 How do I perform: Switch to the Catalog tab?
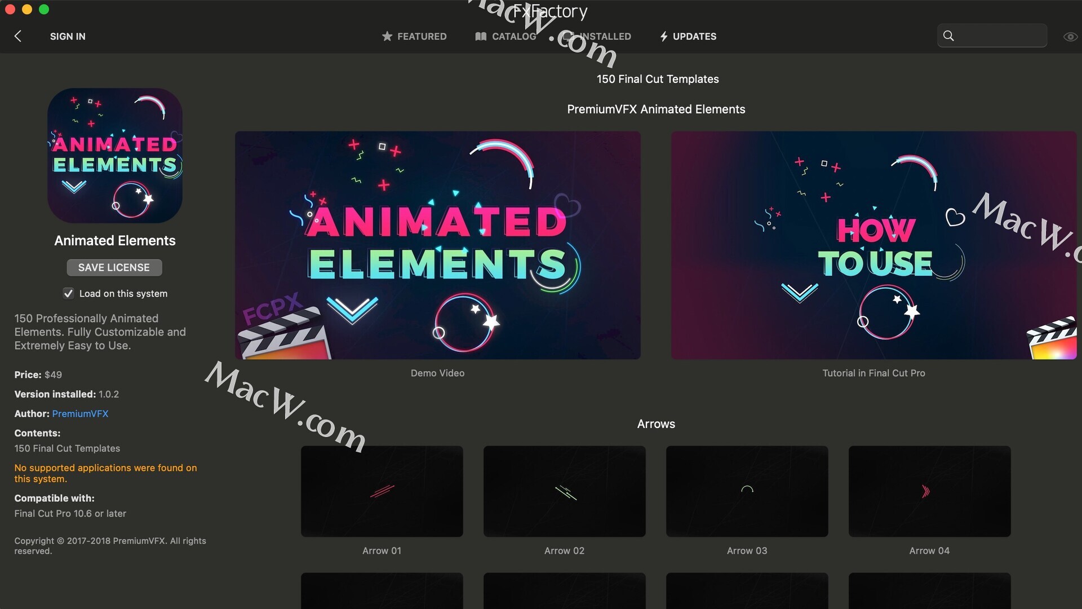[x=505, y=36]
